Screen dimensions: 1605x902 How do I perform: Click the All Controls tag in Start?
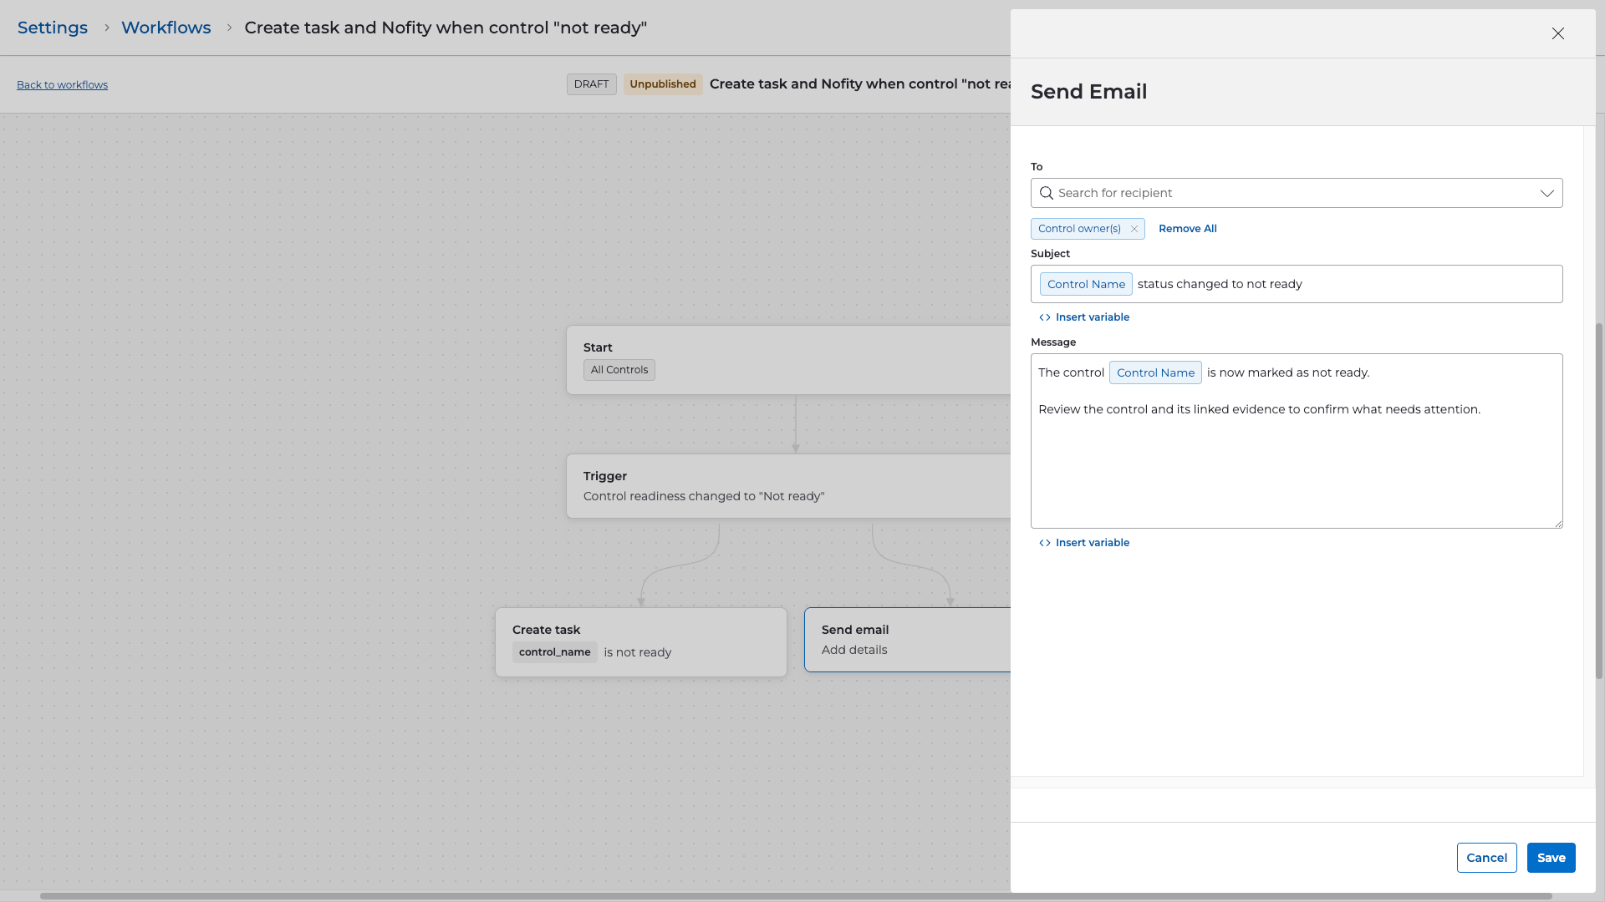pos(619,370)
